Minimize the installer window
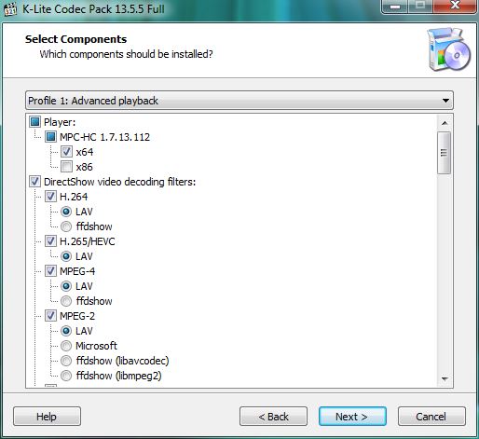The image size is (479, 439). click(x=394, y=7)
